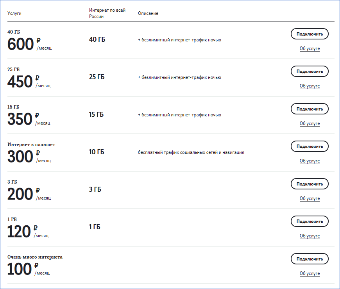Open Об услуге for Очень много интернета

coord(310,273)
